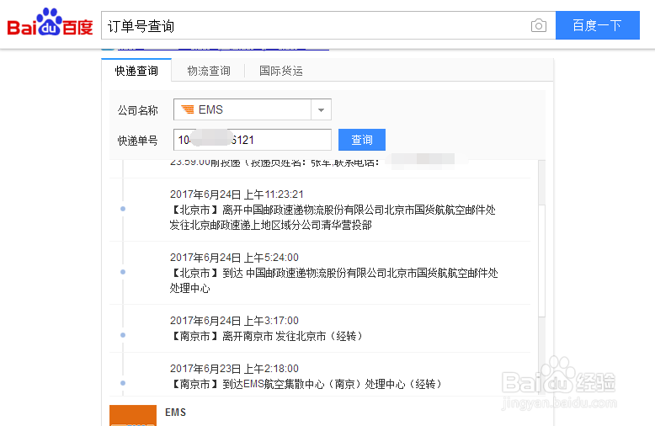
Task: Switch to 快递查询 tab
Action: pos(136,71)
